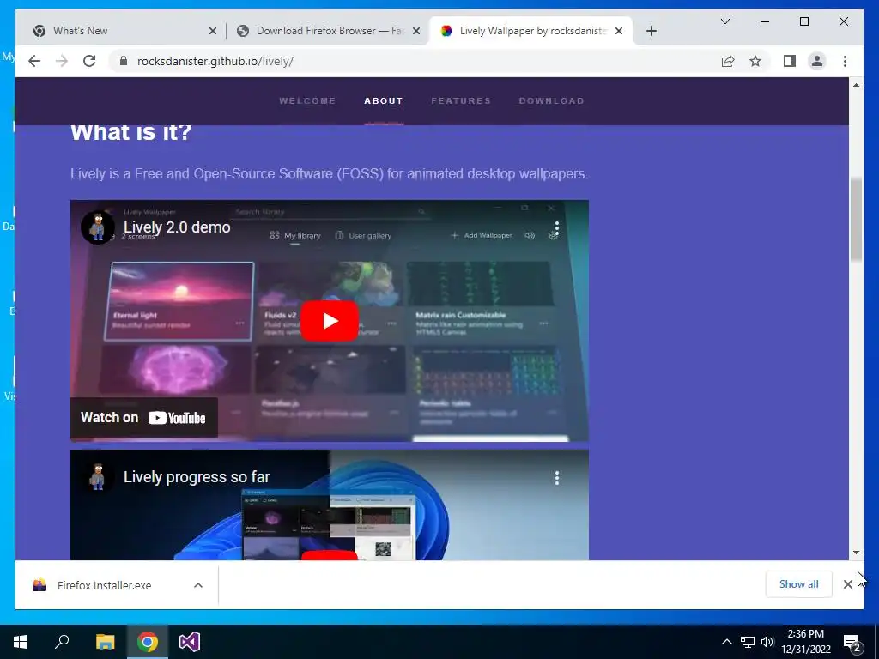Open the notification center
The height and width of the screenshot is (659, 879).
[852, 643]
